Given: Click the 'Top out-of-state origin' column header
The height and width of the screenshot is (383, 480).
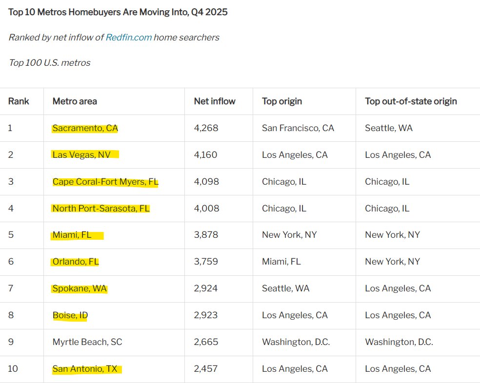Looking at the screenshot, I should 411,101.
